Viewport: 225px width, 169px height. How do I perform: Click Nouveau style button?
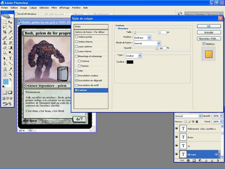209,39
